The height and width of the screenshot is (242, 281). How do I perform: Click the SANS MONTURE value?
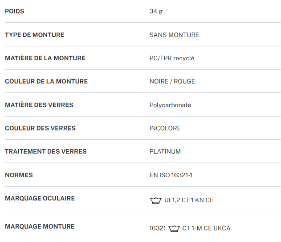point(174,35)
